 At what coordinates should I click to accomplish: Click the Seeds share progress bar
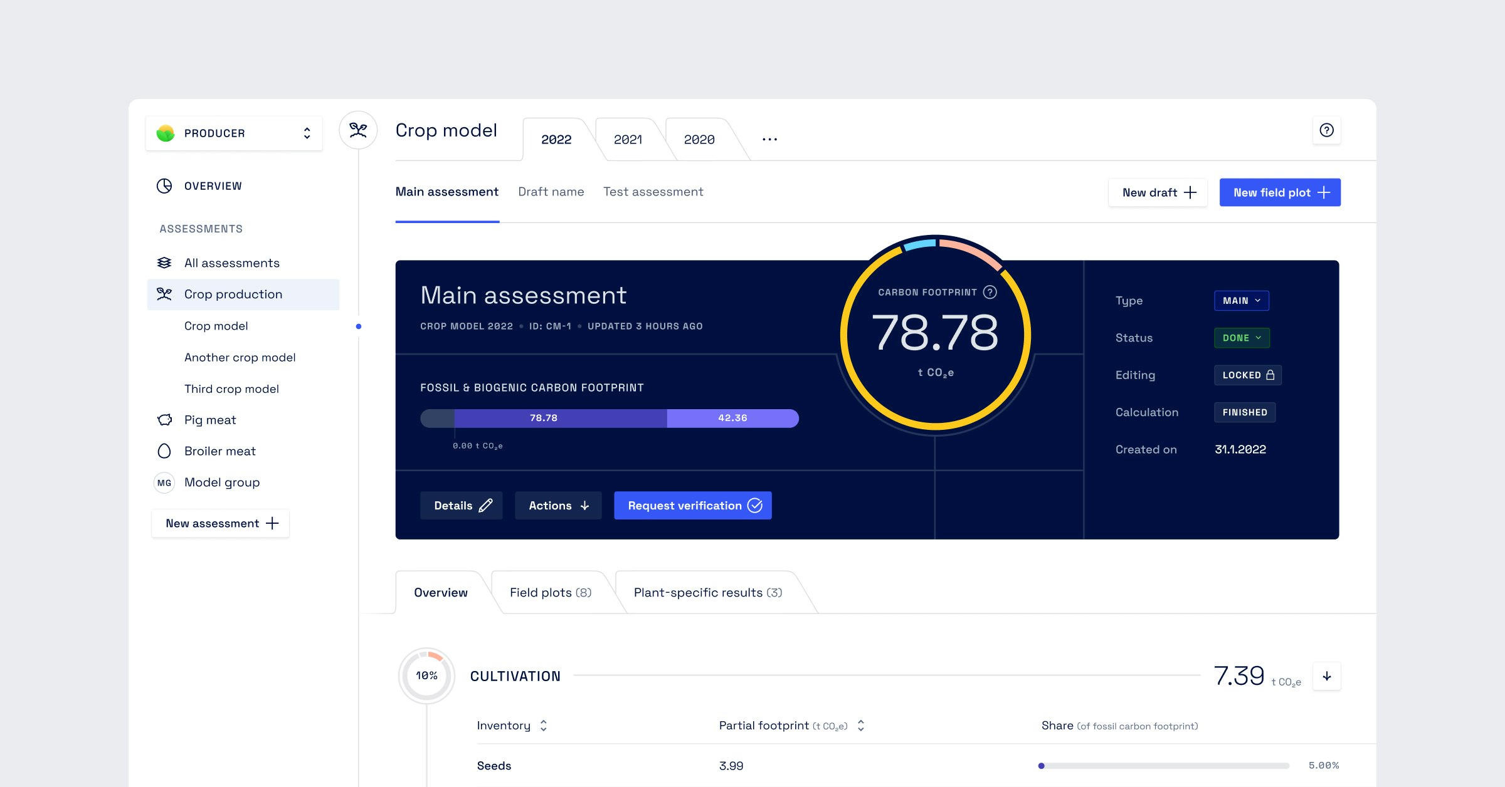pos(1164,766)
